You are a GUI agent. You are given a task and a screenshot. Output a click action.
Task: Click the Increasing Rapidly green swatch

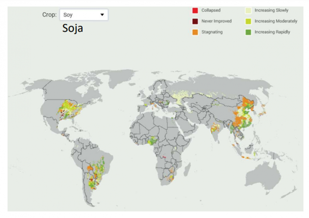click(248, 32)
